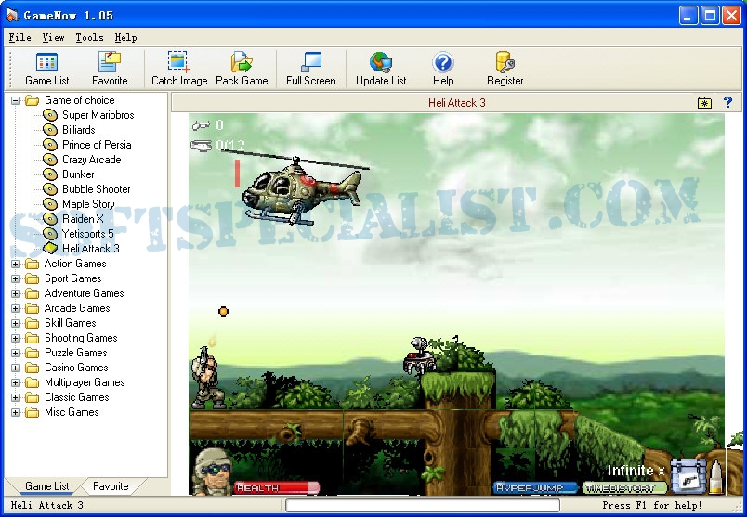Expand the Action Games folder
747x517 pixels.
(16, 264)
